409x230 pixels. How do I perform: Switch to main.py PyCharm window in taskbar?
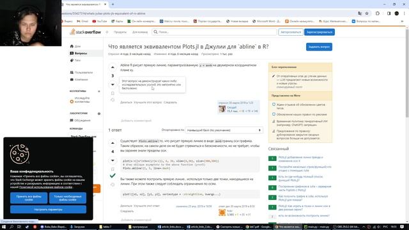[317, 227]
